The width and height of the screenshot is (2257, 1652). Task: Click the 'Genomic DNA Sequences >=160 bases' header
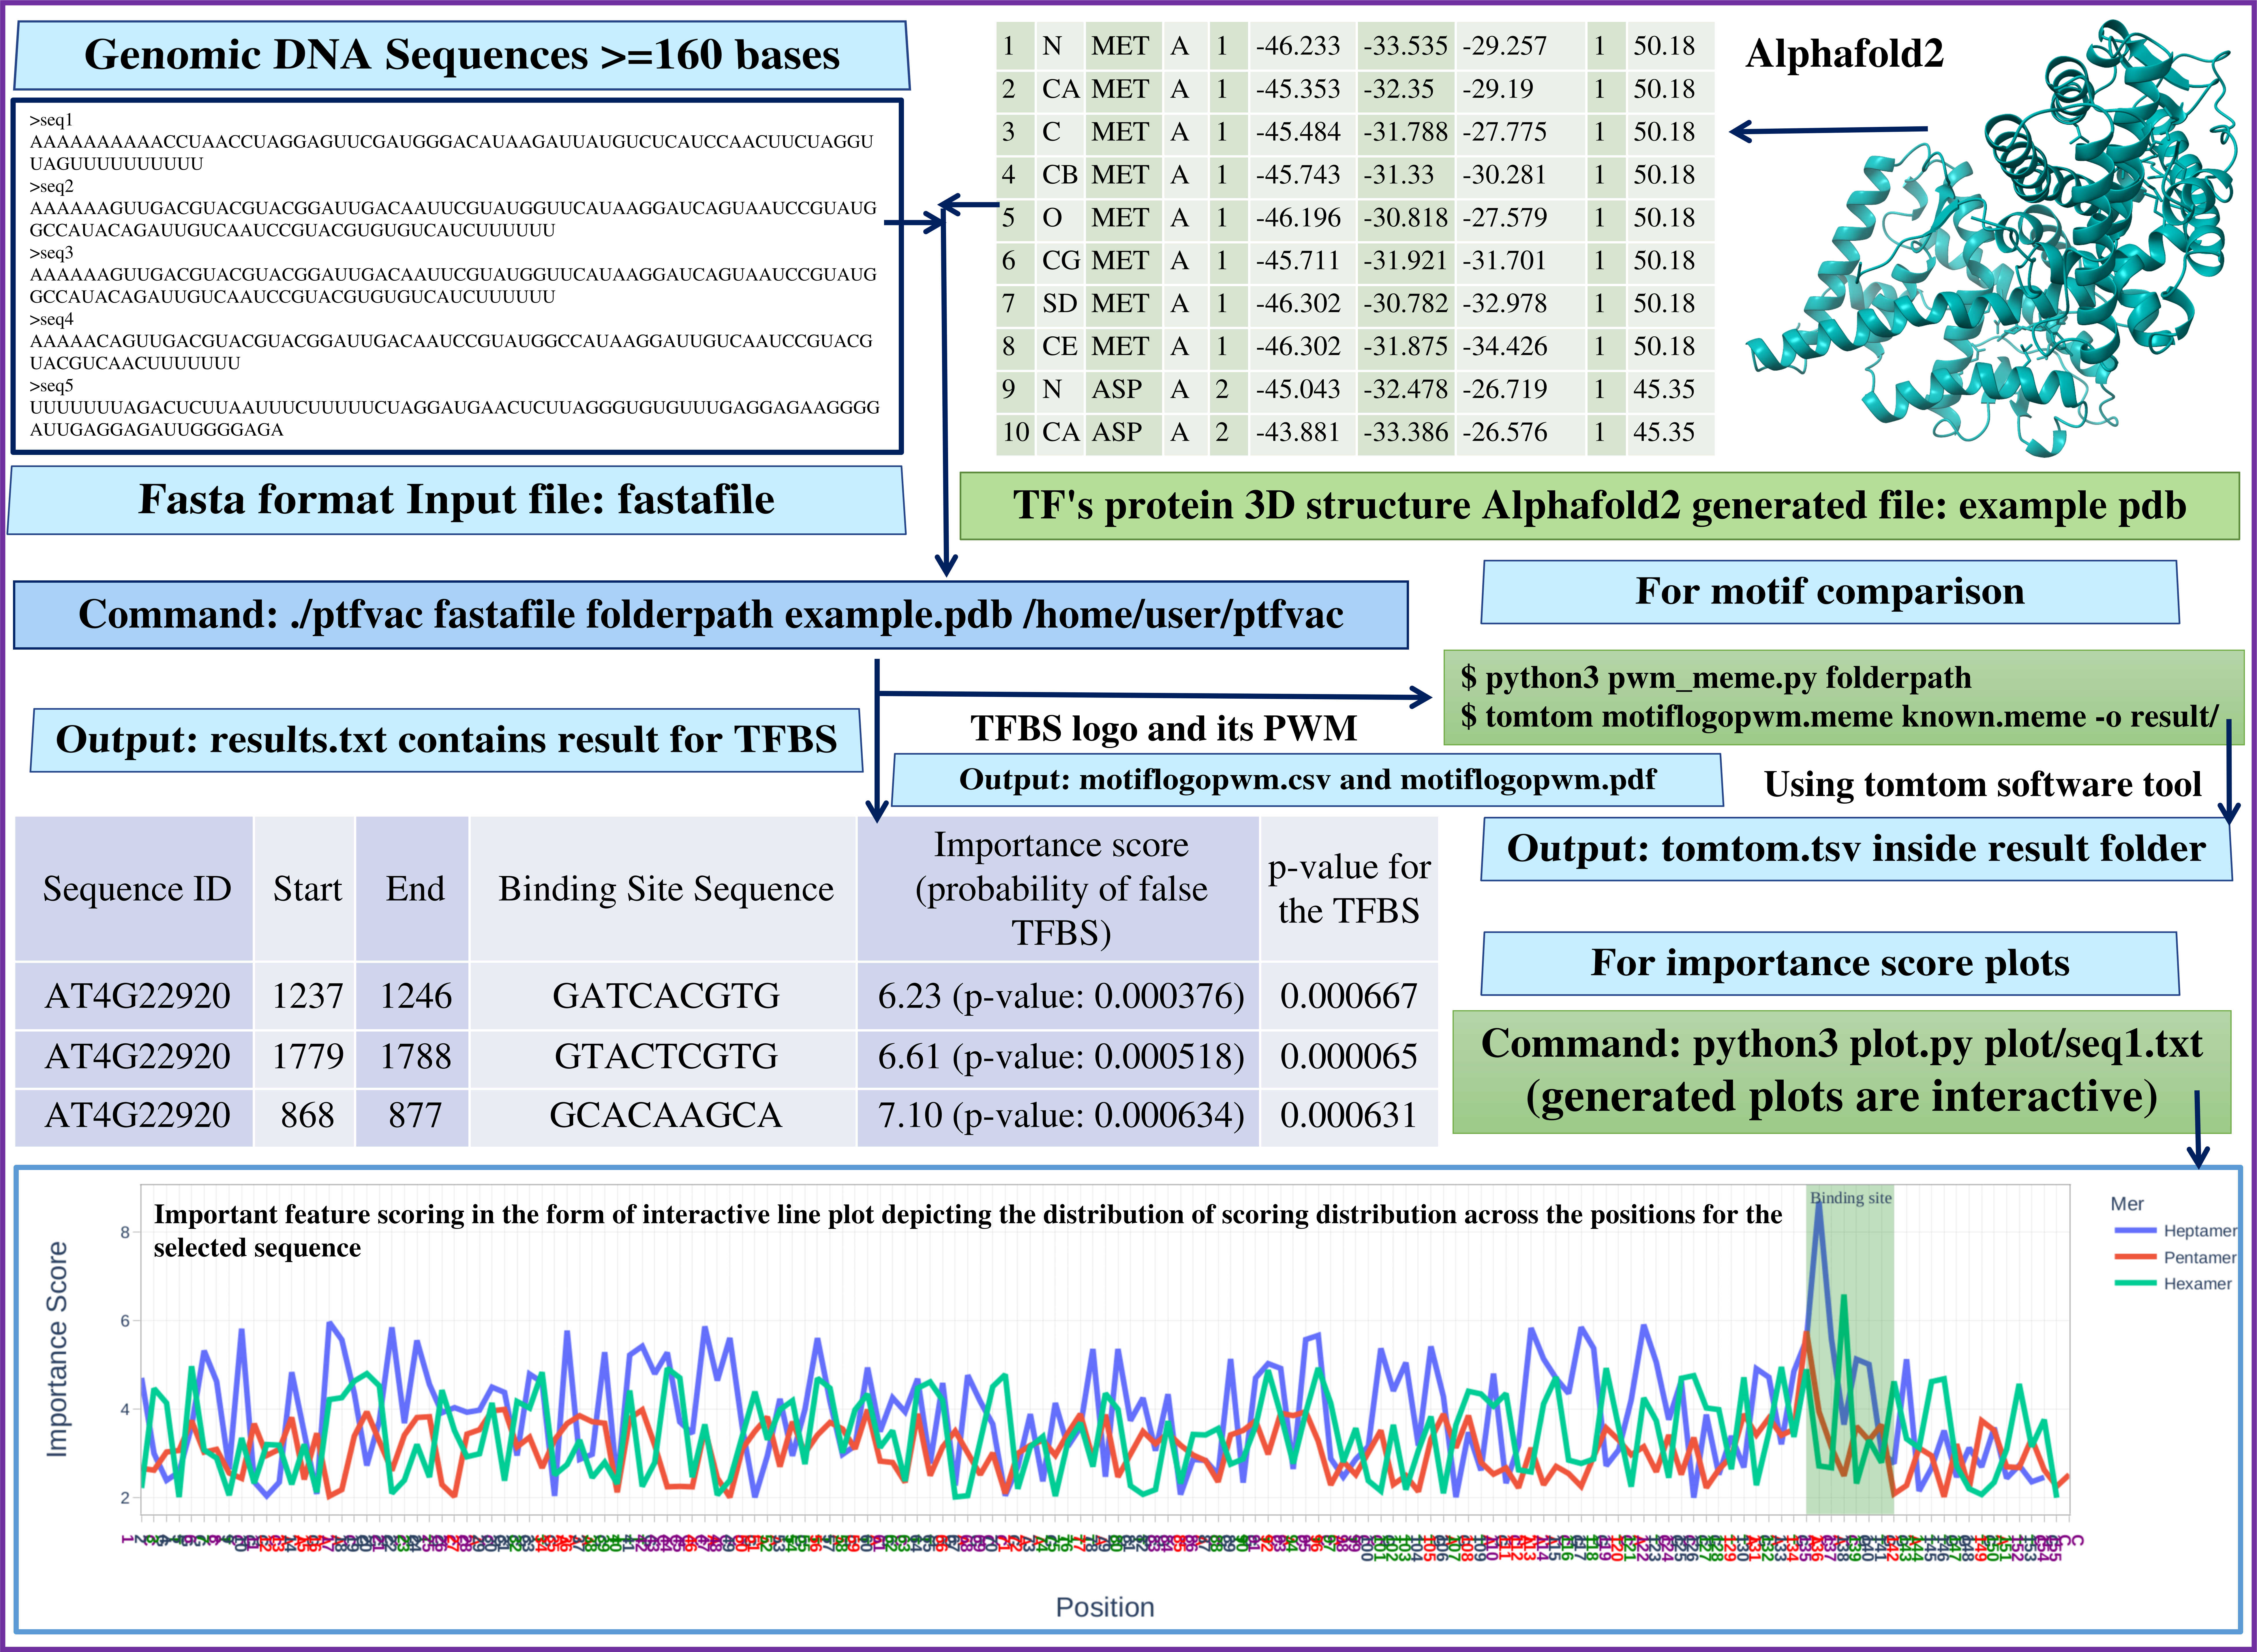[461, 55]
